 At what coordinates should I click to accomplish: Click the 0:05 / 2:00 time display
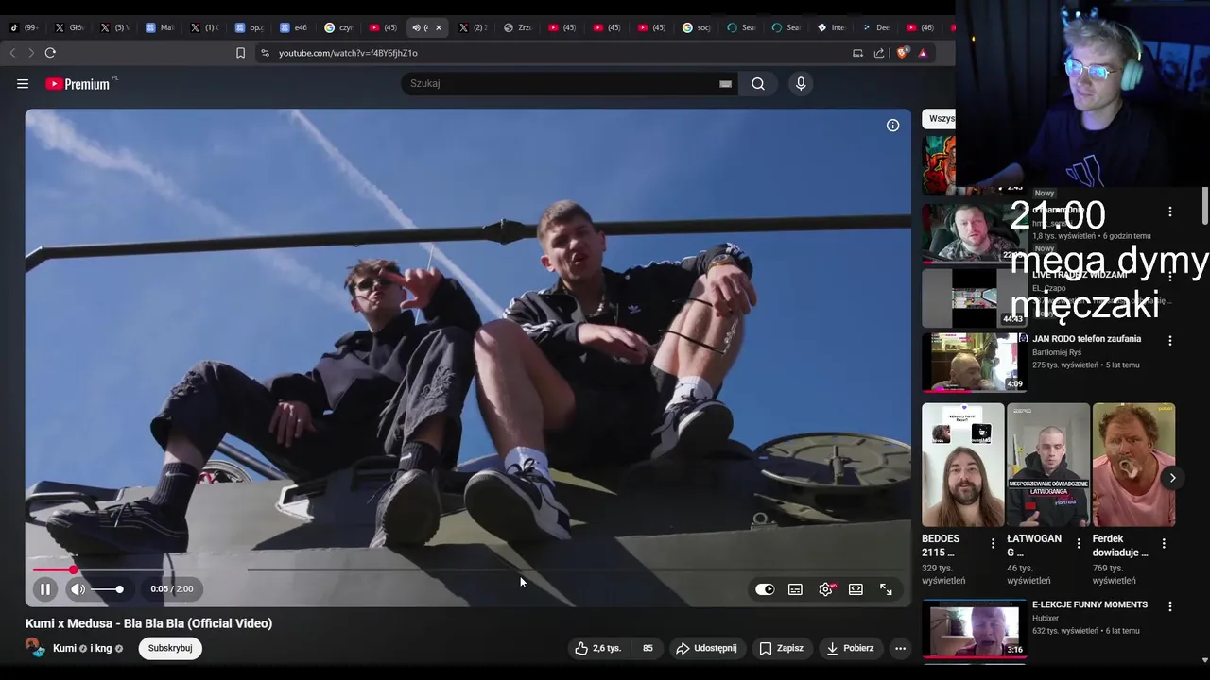point(171,589)
